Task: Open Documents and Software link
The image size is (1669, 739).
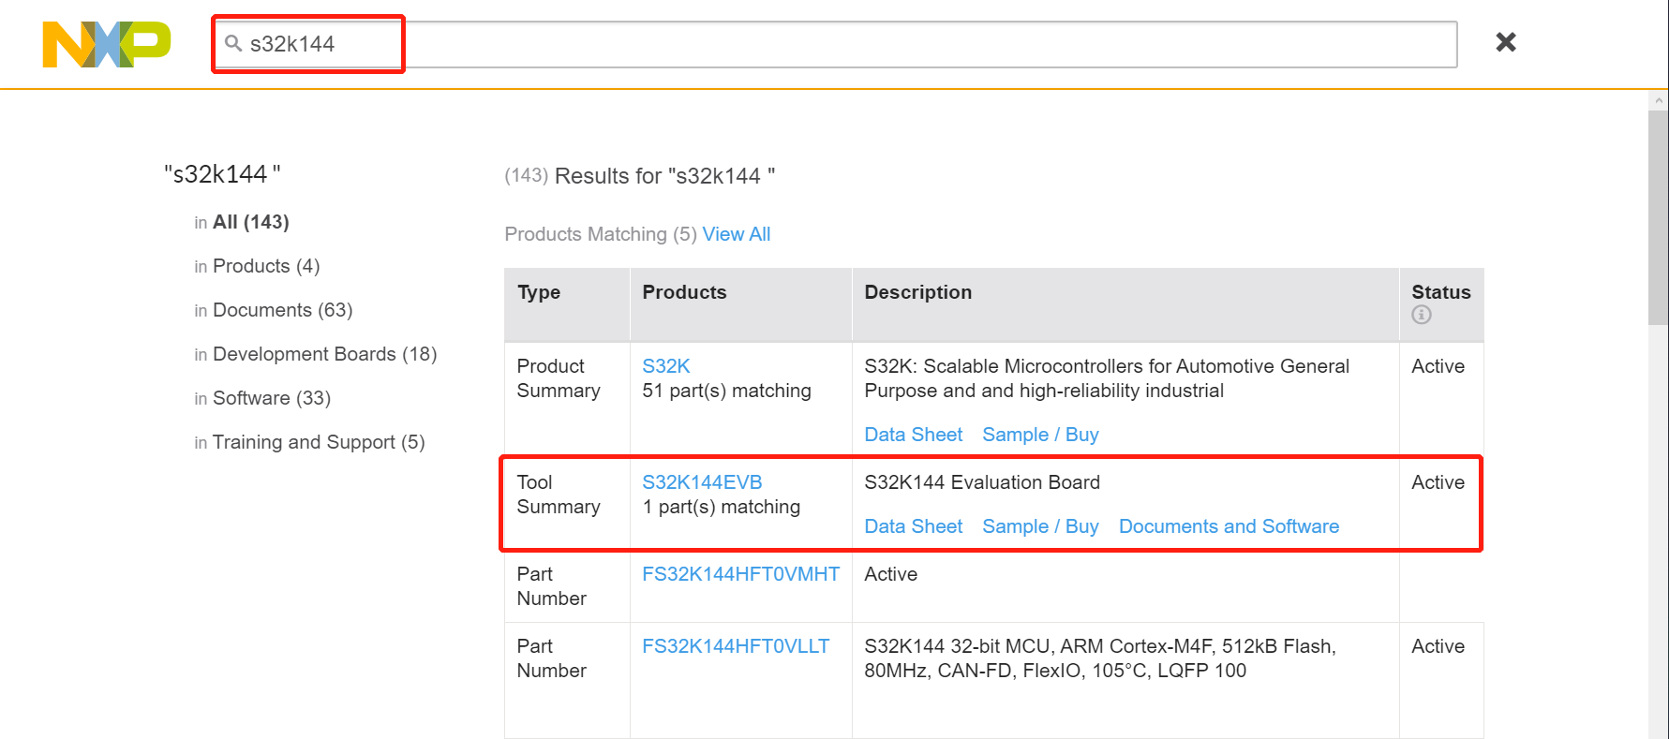Action: [1228, 526]
